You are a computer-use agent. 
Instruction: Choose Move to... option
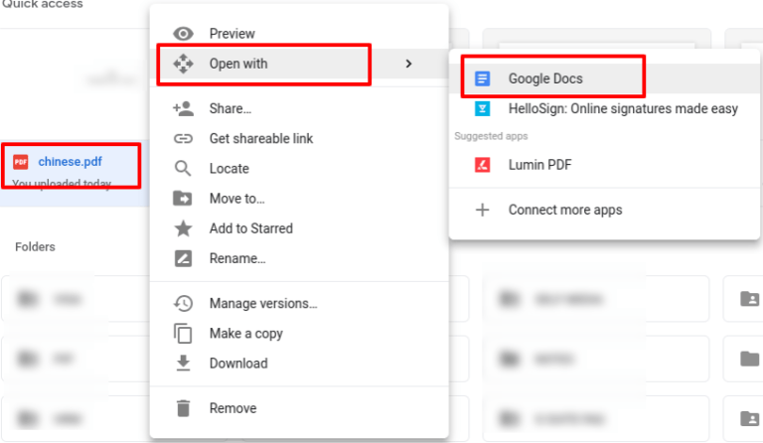point(299,199)
